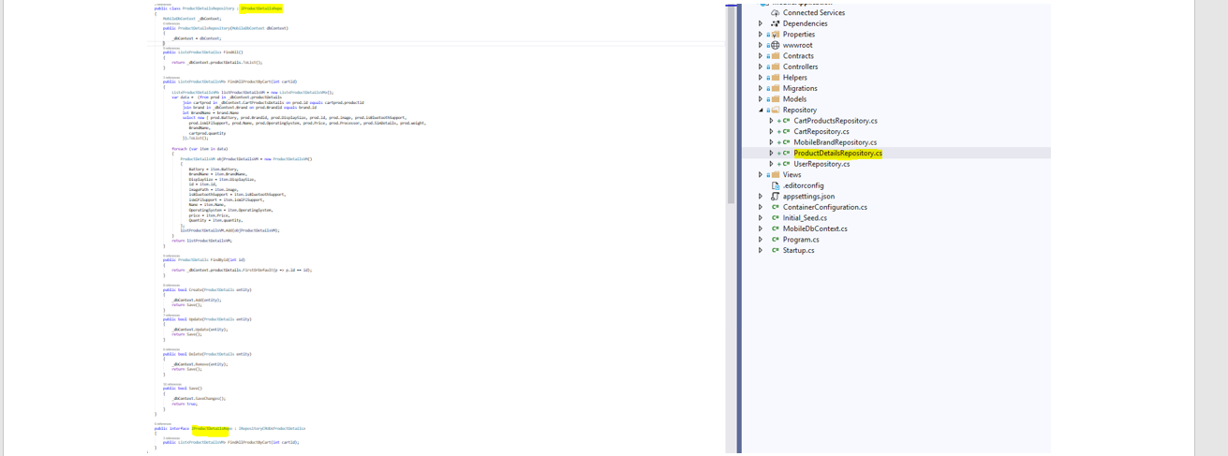Click the SaveChanges call in Save method

click(x=199, y=399)
